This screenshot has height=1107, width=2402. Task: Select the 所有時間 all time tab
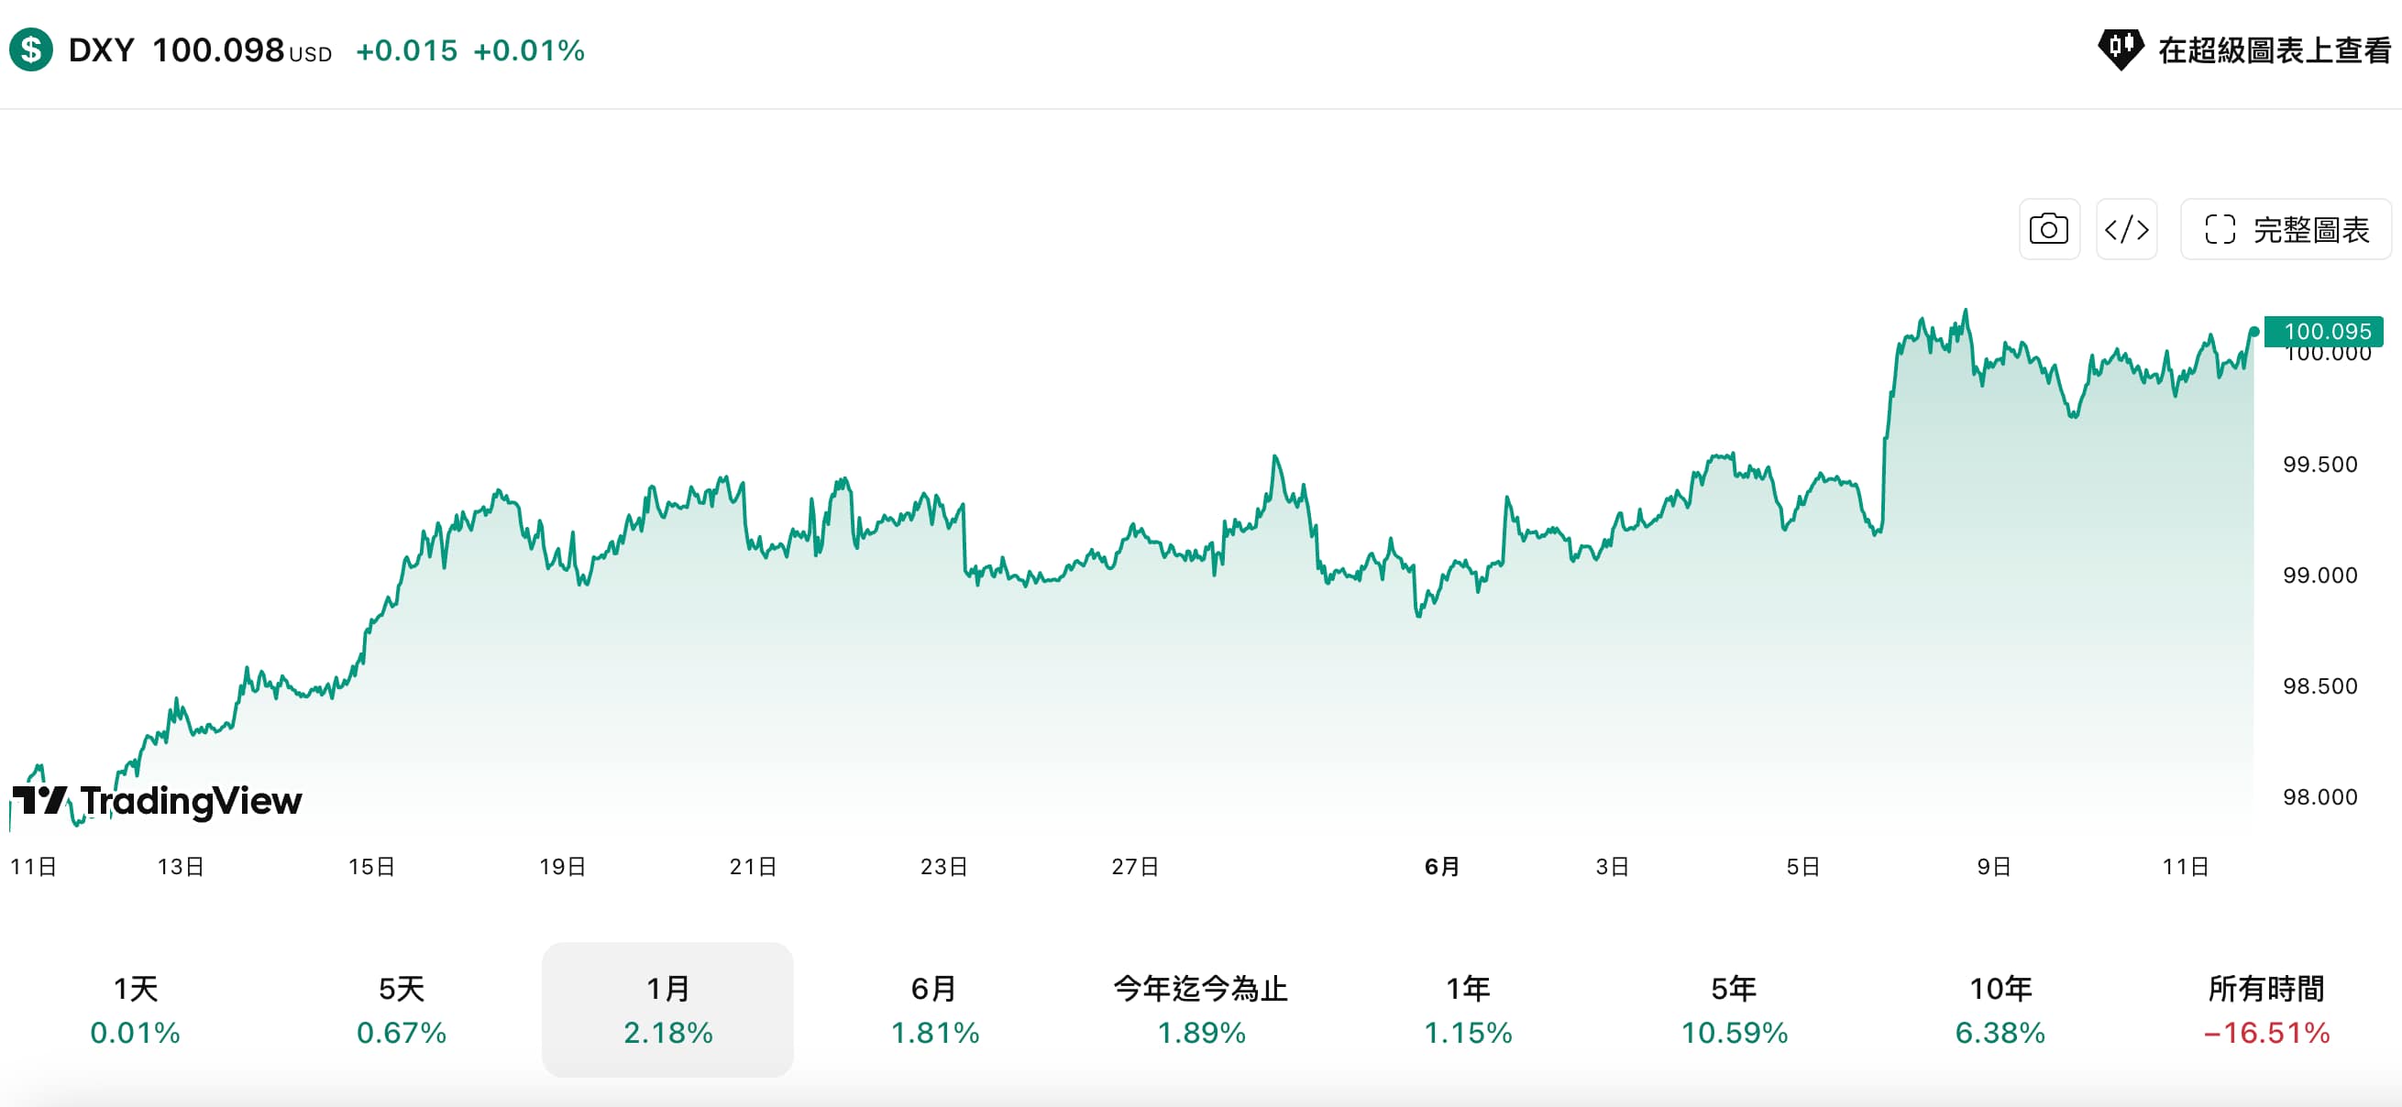pos(2267,1009)
